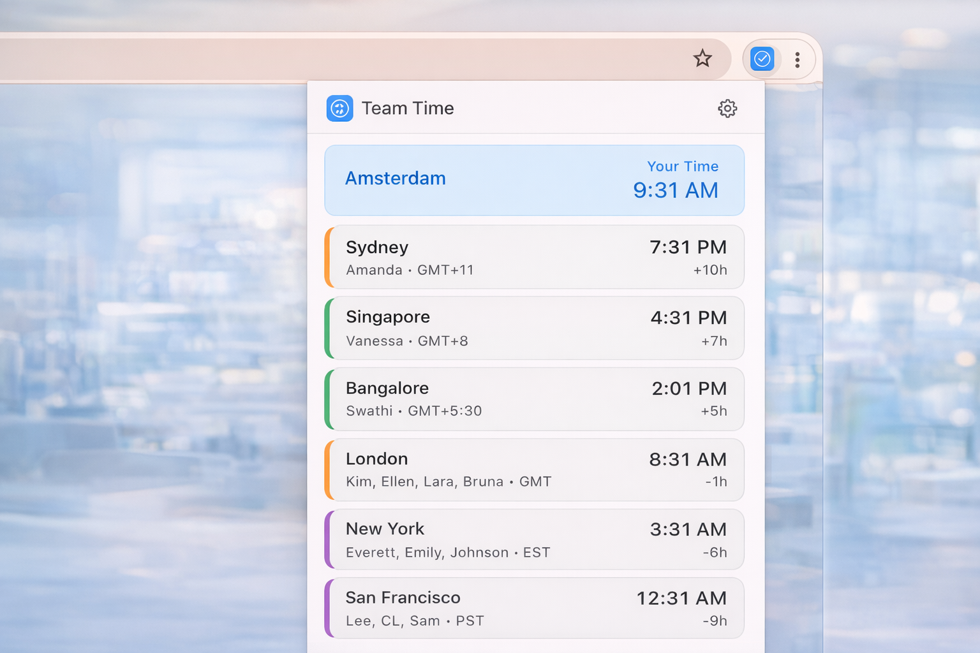Click the 9:31 AM time display

tap(676, 190)
